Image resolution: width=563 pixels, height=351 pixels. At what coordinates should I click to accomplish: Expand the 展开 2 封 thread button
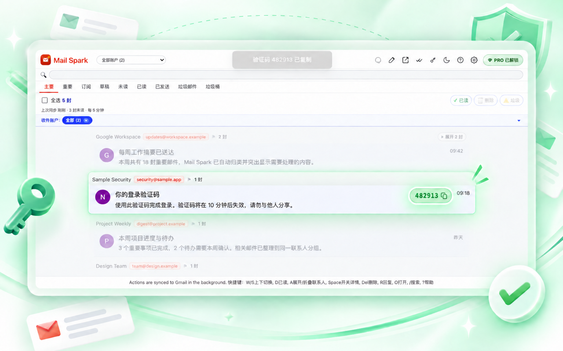pos(452,137)
